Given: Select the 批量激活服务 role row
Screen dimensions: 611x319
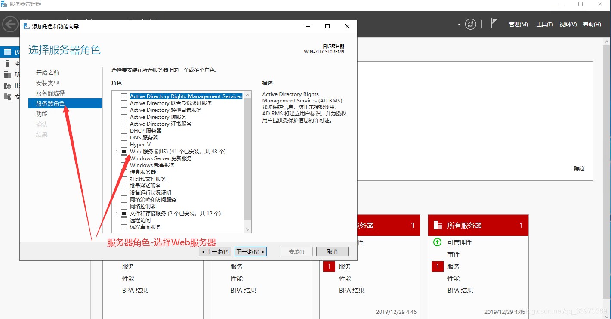Looking at the screenshot, I should pyautogui.click(x=145, y=186).
